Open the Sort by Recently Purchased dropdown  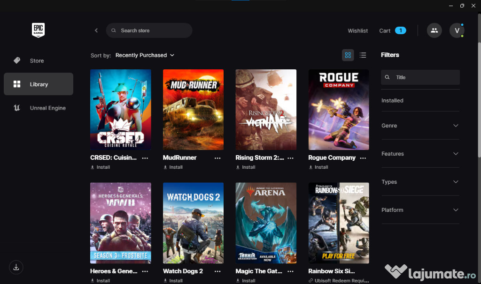[145, 55]
